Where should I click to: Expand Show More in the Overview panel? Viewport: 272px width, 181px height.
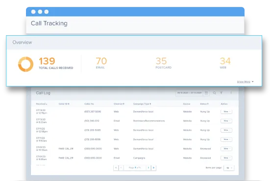[245, 82]
